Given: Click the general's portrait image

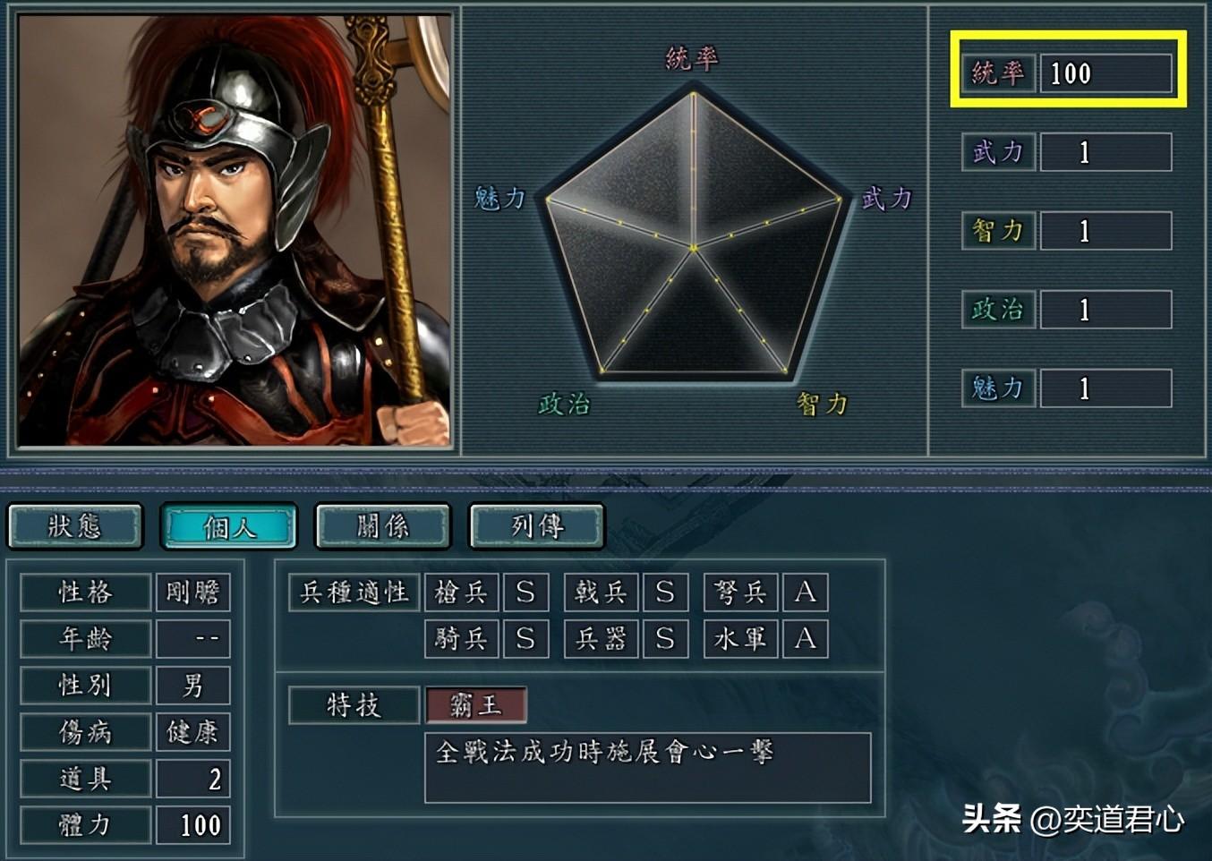Looking at the screenshot, I should point(235,230).
